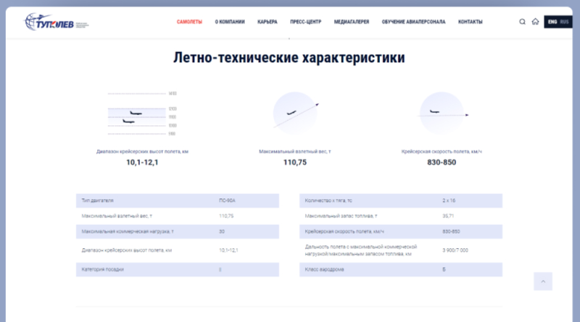Select label Максимальная коммерческая нагрузка, т
Screen dimensions: 580x322
click(128, 232)
